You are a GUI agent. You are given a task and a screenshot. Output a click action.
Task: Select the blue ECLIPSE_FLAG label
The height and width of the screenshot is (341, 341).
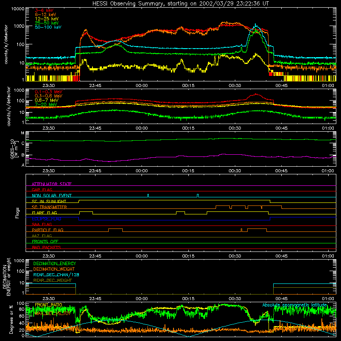(46, 219)
